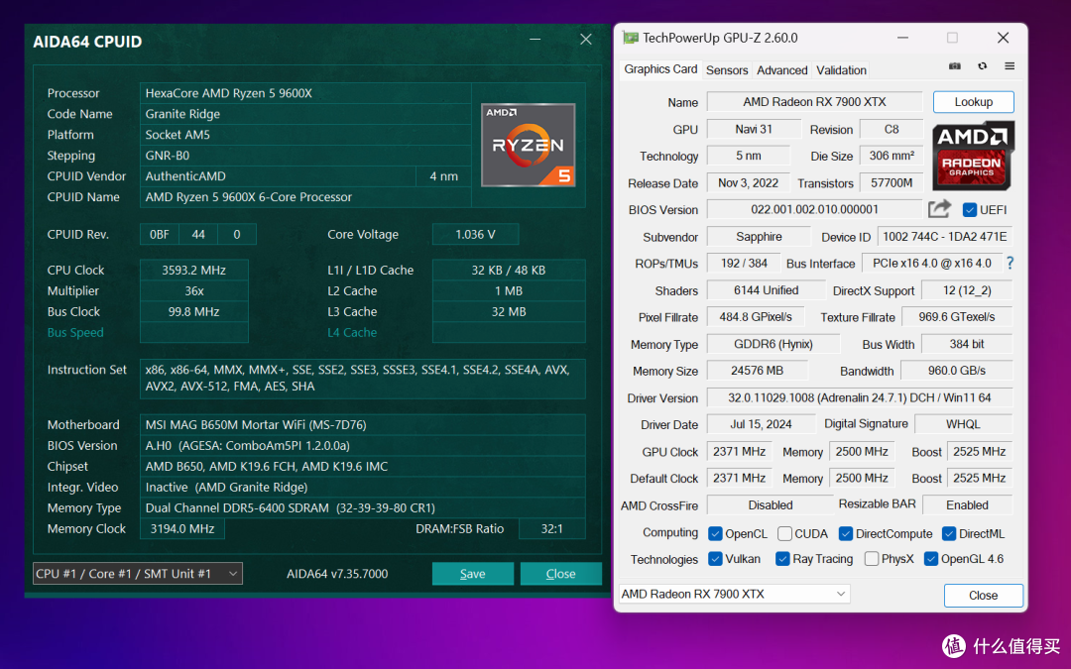
Task: Click the Close button in AIDA64 CPUID
Action: coord(560,574)
